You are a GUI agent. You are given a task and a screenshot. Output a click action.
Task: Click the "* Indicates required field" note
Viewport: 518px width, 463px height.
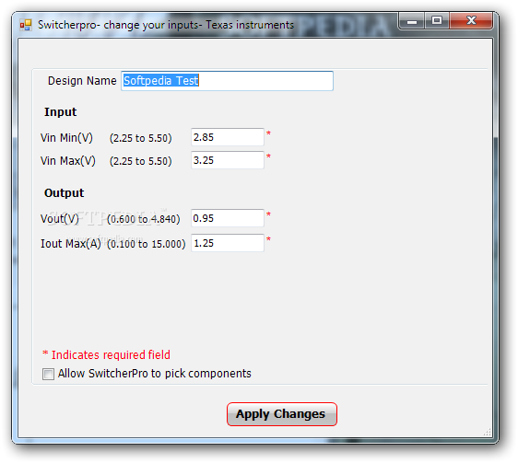pyautogui.click(x=106, y=354)
